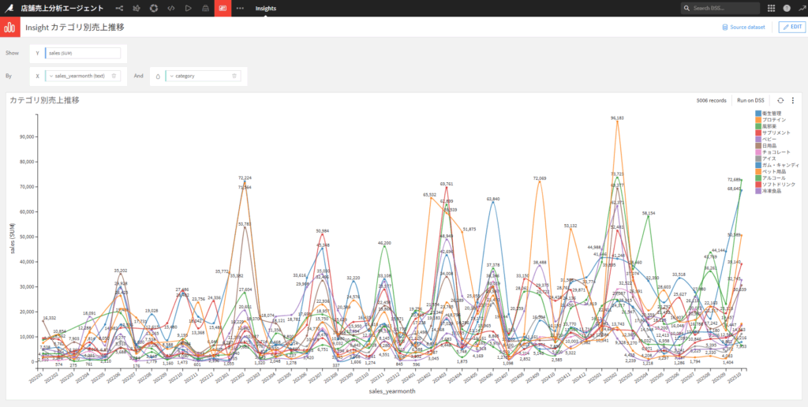Expand the sales_yearmonth X axis dropdown
Image resolution: width=808 pixels, height=407 pixels.
click(x=51, y=76)
